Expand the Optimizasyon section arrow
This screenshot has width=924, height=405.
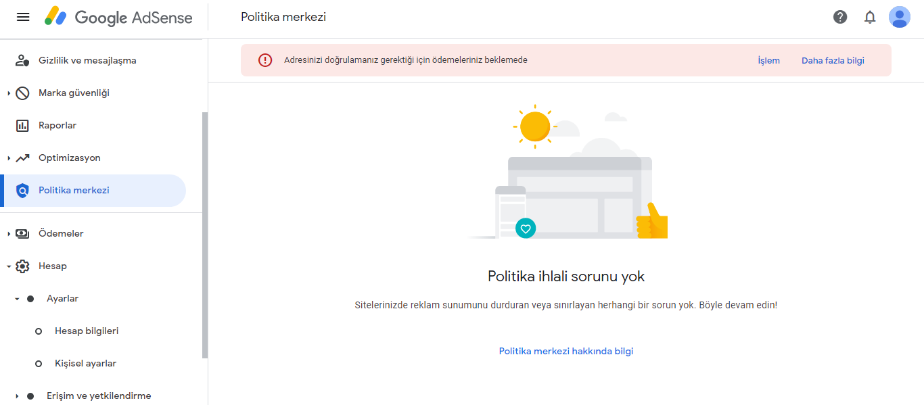point(9,158)
